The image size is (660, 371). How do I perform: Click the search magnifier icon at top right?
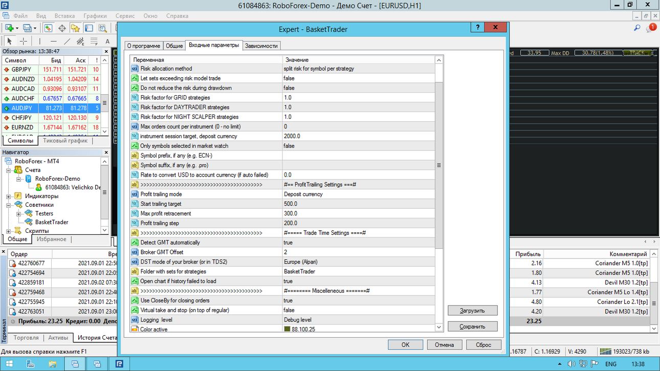point(637,28)
